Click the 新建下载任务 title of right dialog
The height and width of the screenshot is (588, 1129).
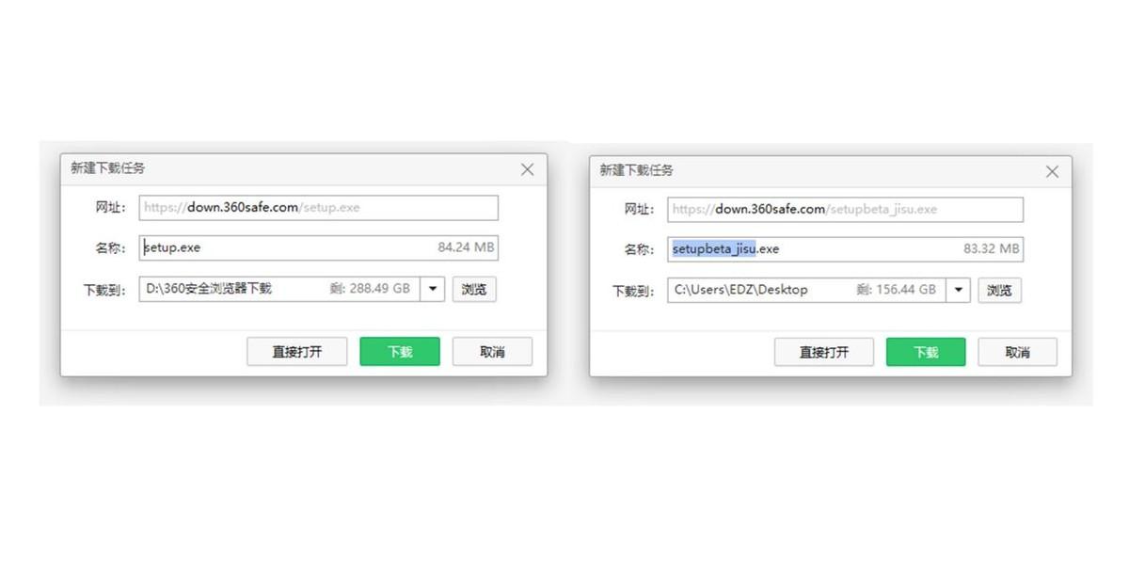(637, 170)
